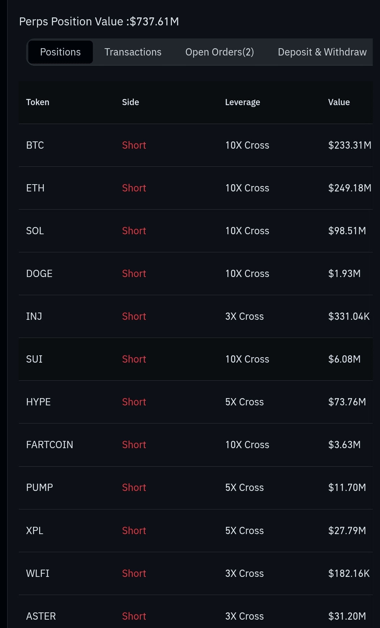This screenshot has width=380, height=628.
Task: Sort by the Side column header
Action: tap(131, 102)
